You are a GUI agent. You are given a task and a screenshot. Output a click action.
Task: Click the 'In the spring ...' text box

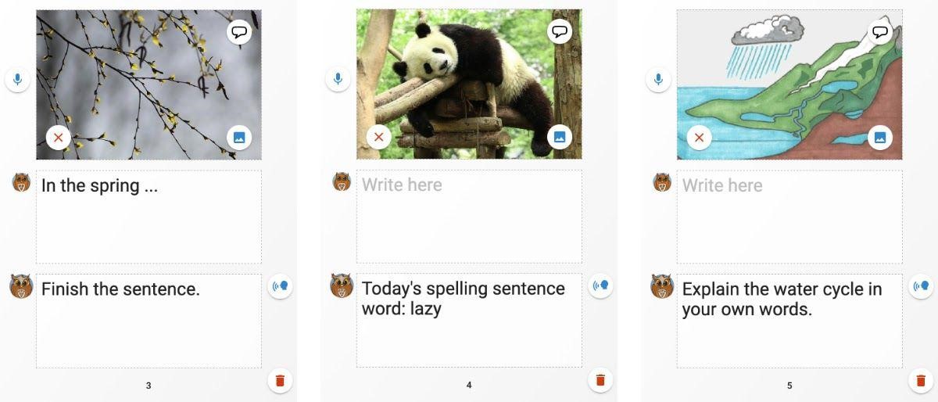149,217
